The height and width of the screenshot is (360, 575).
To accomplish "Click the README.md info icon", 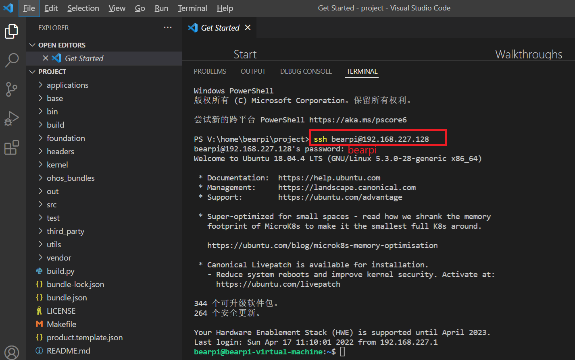I will 39,351.
